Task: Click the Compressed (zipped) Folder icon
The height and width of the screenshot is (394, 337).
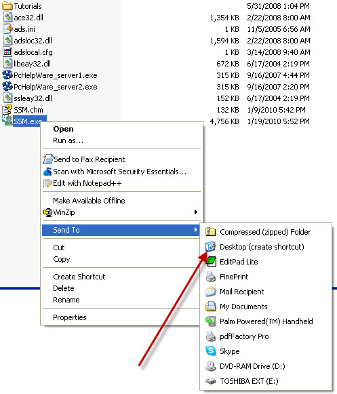Action: pyautogui.click(x=210, y=232)
